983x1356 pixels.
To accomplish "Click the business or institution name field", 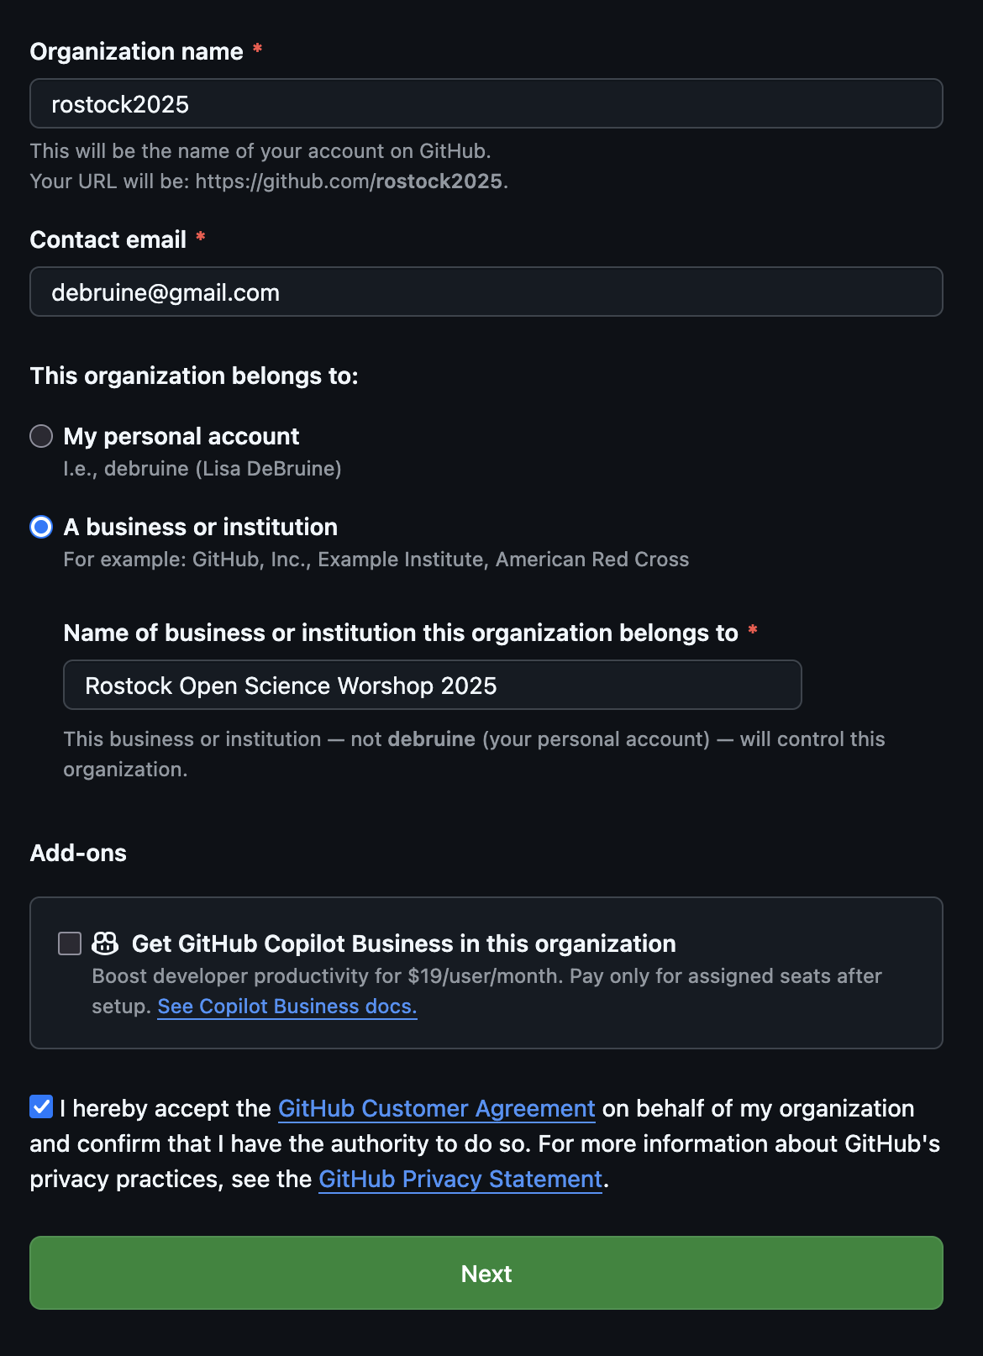I will tap(432, 686).
